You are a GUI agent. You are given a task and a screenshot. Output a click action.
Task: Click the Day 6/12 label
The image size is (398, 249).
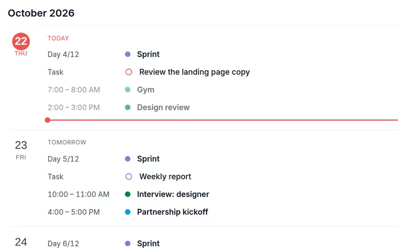pos(63,243)
